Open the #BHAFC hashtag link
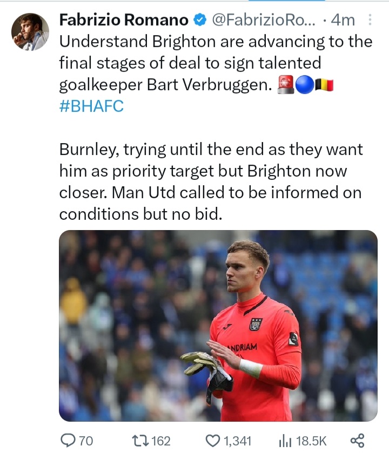Image resolution: width=389 pixels, height=459 pixels. [91, 106]
